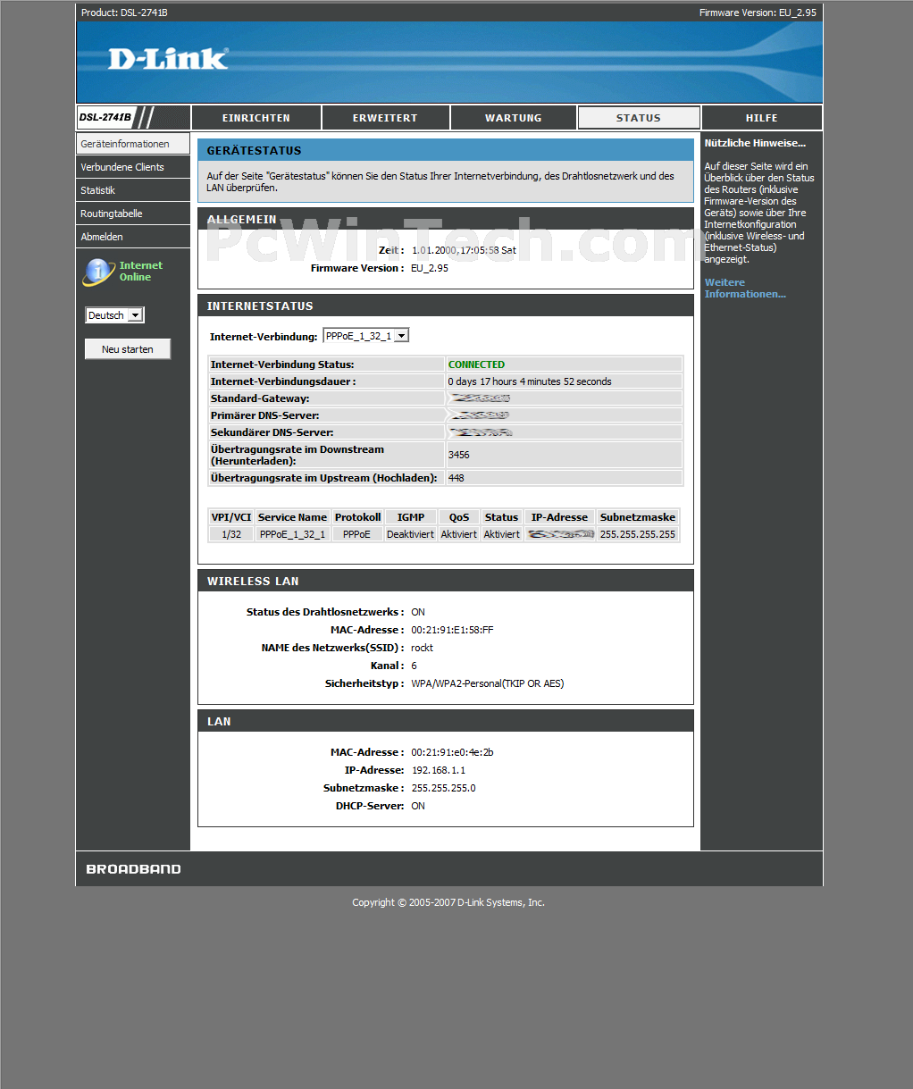The image size is (913, 1089).
Task: Click the QoS Aktiviert cell
Action: [459, 534]
